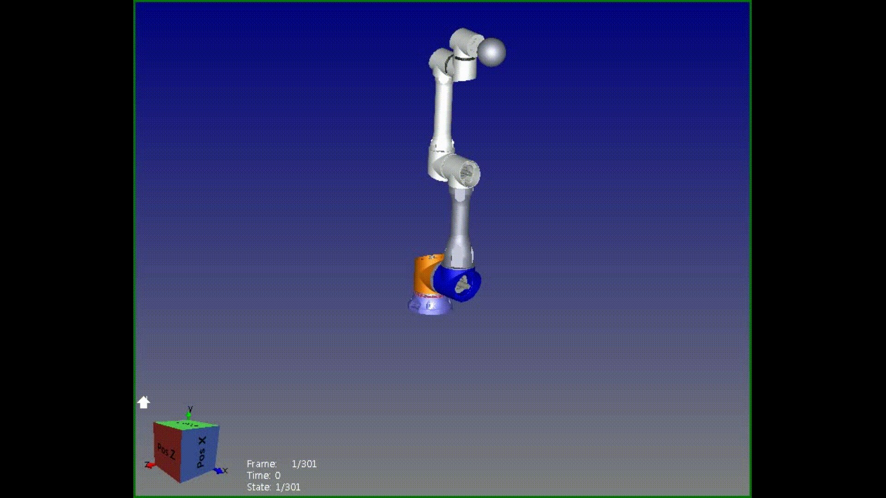
Task: Click the green top face of orientation cube
Action: (x=186, y=424)
